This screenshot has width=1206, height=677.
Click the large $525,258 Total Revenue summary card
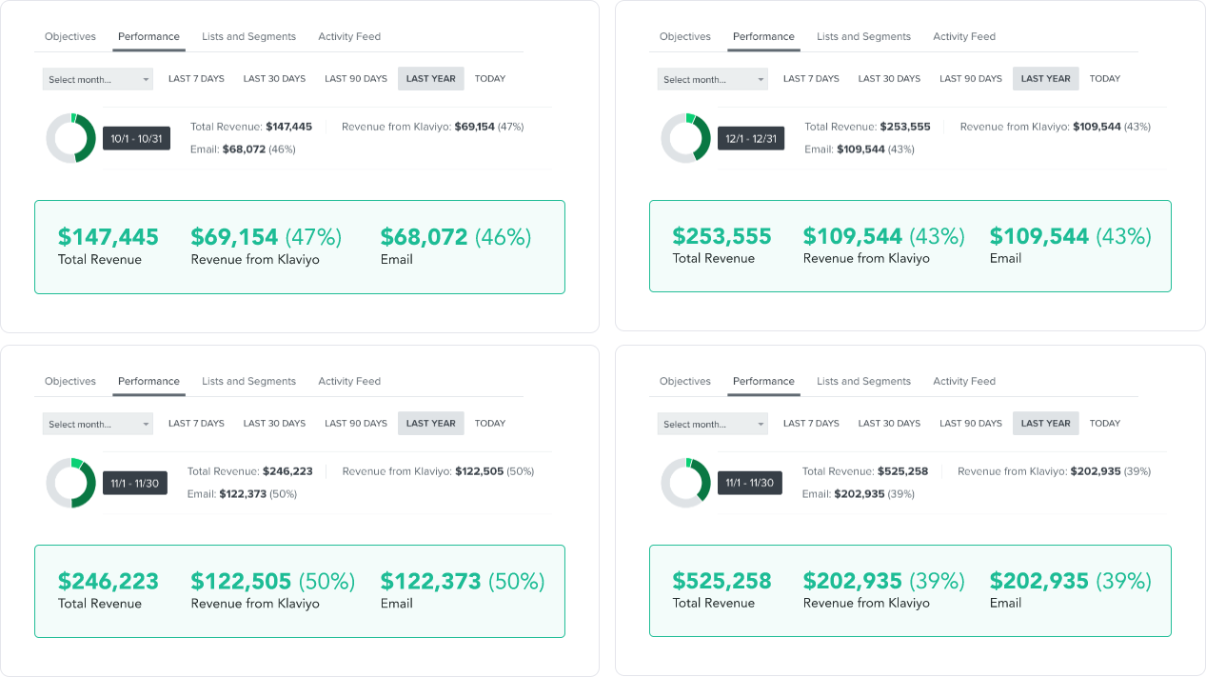tap(910, 590)
